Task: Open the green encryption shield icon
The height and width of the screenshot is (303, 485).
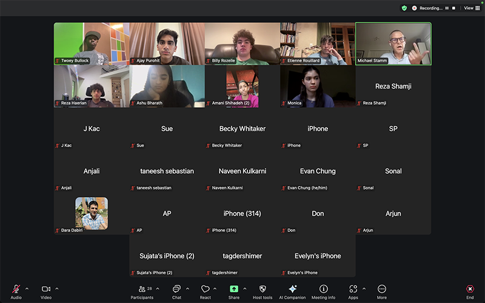Action: coord(404,8)
